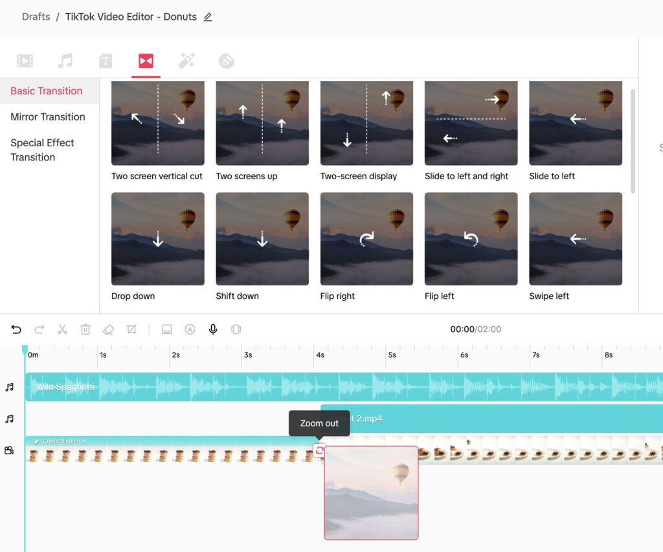Click the transition marker on the timeline
The width and height of the screenshot is (663, 552).
pos(320,451)
